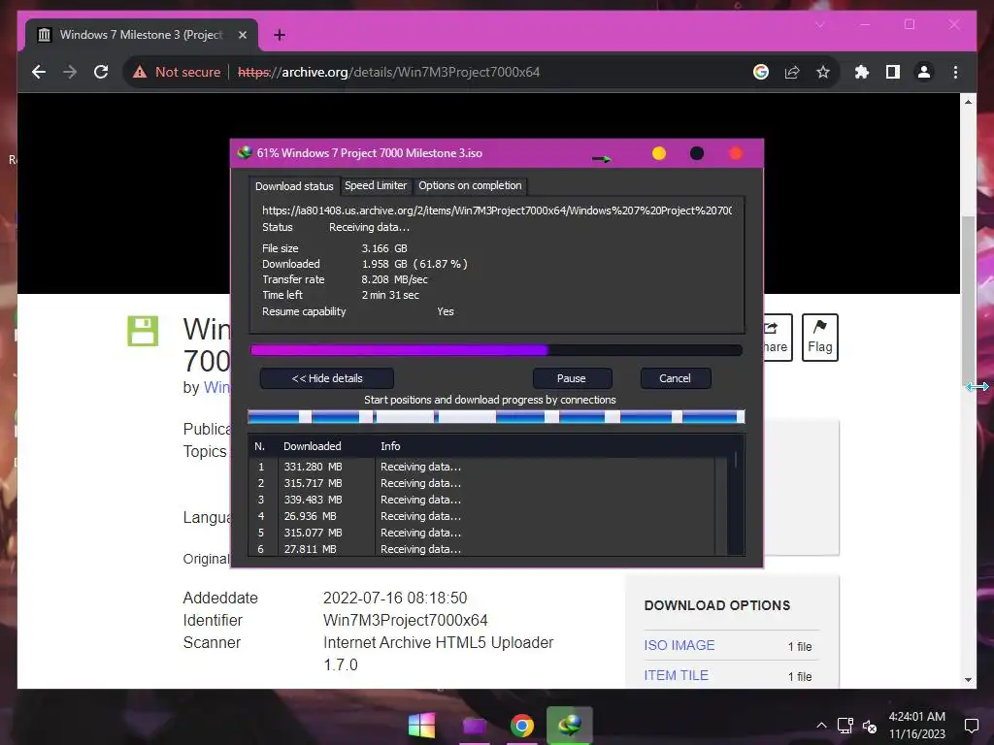Open a new Chrome tab
This screenshot has width=994, height=745.
click(279, 35)
